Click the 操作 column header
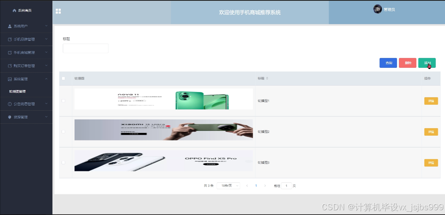This screenshot has width=445, height=215. (x=428, y=79)
